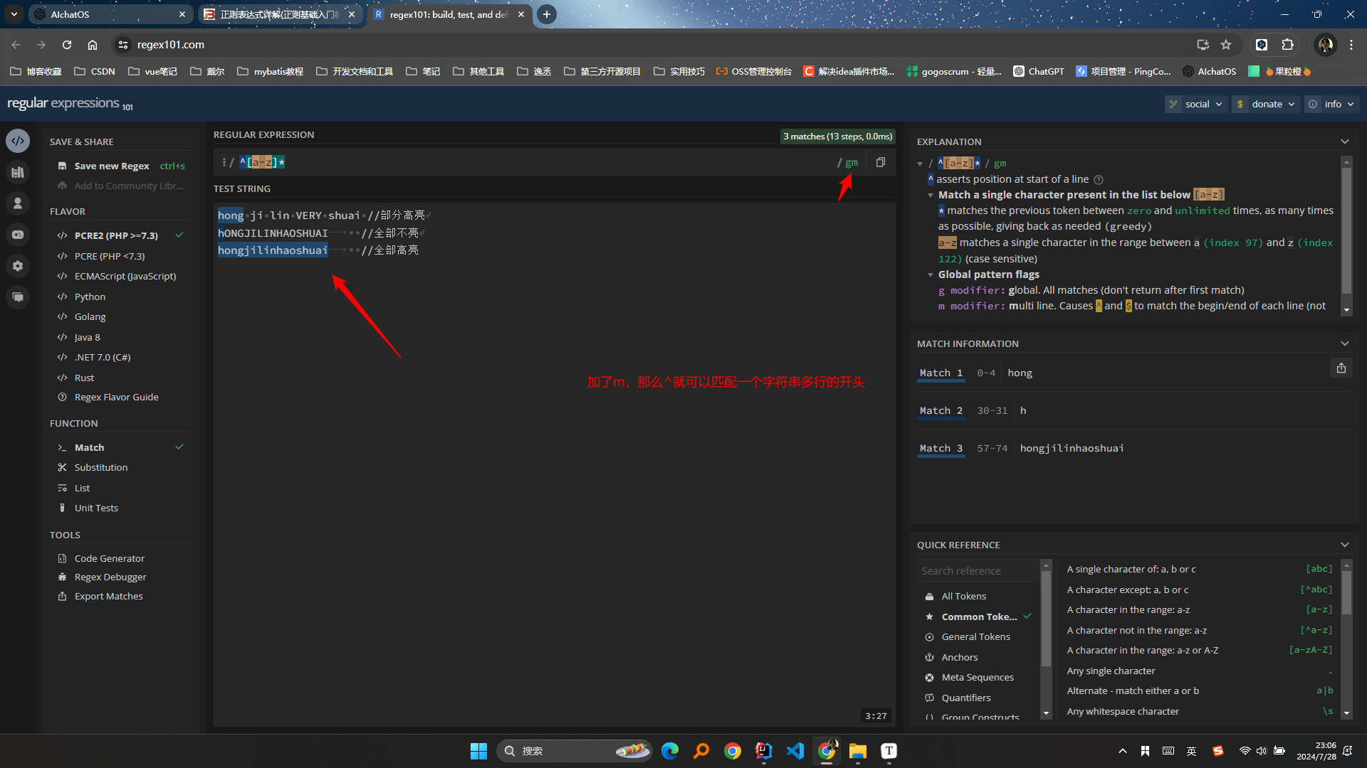
Task: Collapse the Match Information panel
Action: [x=1344, y=343]
